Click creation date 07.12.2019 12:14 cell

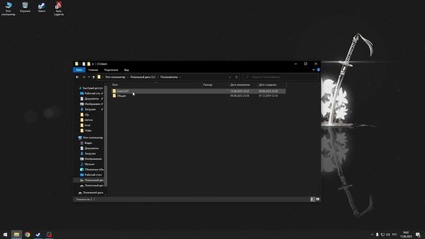coord(268,96)
